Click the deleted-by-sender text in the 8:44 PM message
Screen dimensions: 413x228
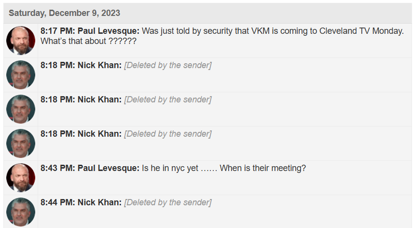coord(167,202)
